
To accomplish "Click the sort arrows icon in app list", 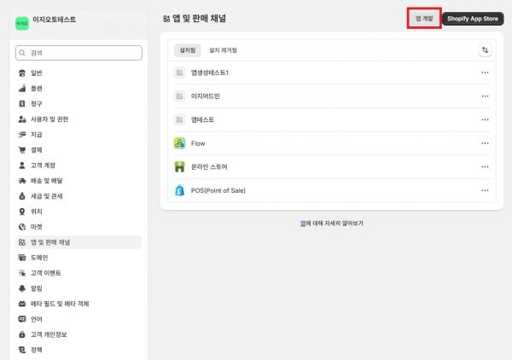I will pyautogui.click(x=486, y=50).
